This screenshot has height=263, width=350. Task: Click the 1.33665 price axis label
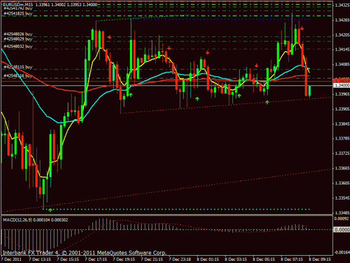[342, 168]
